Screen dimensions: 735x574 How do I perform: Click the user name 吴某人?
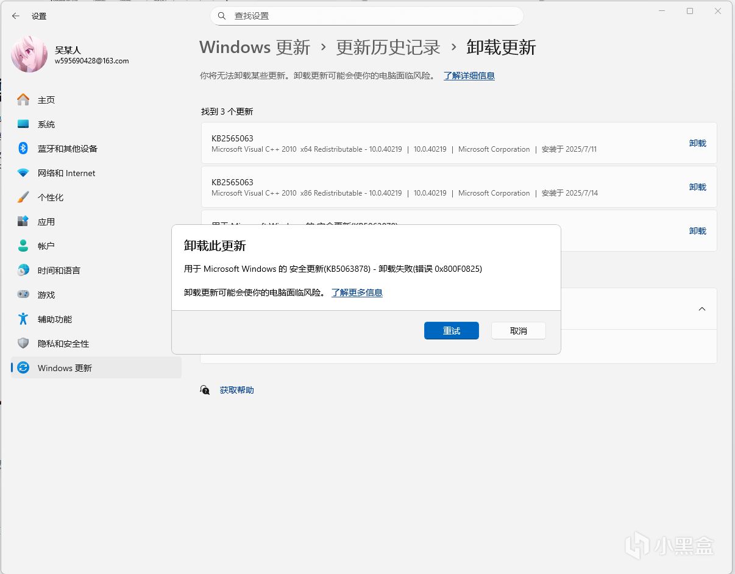point(68,50)
